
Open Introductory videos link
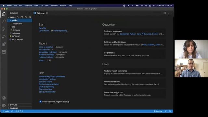47,79
